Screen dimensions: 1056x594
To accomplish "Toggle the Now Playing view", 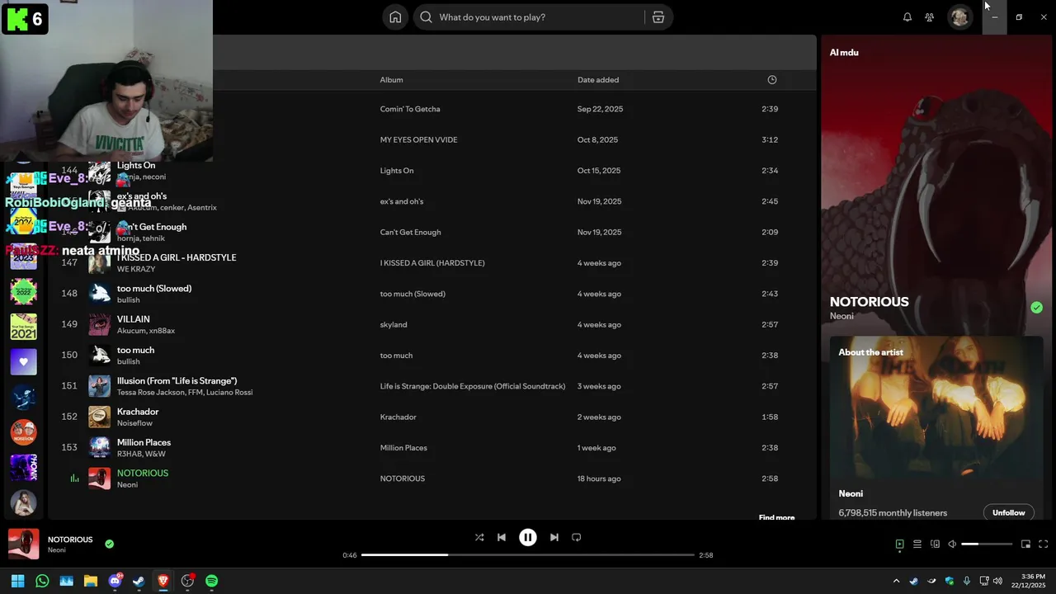I will [x=900, y=544].
